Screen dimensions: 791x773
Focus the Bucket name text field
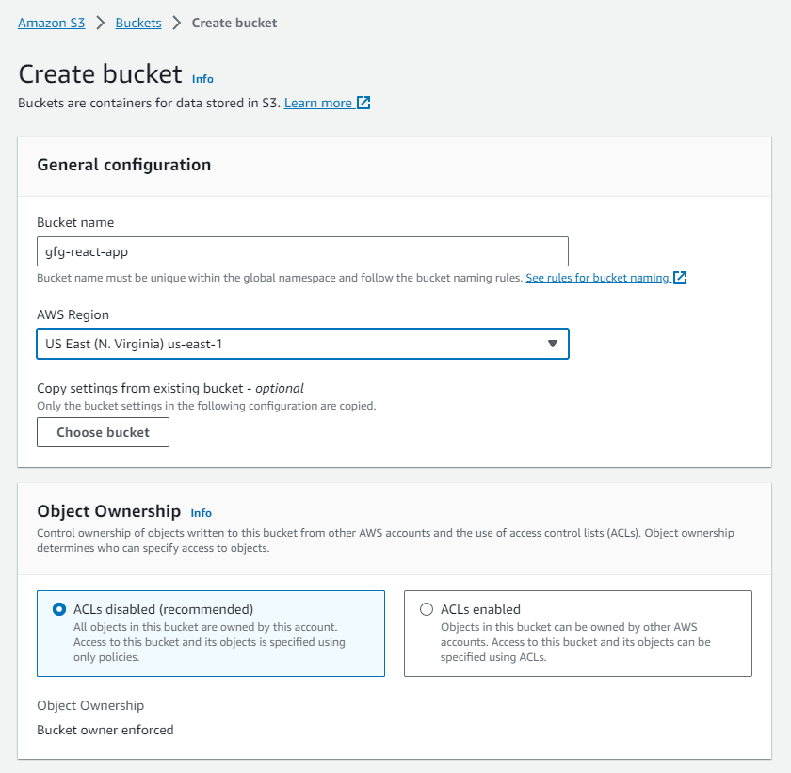[302, 251]
